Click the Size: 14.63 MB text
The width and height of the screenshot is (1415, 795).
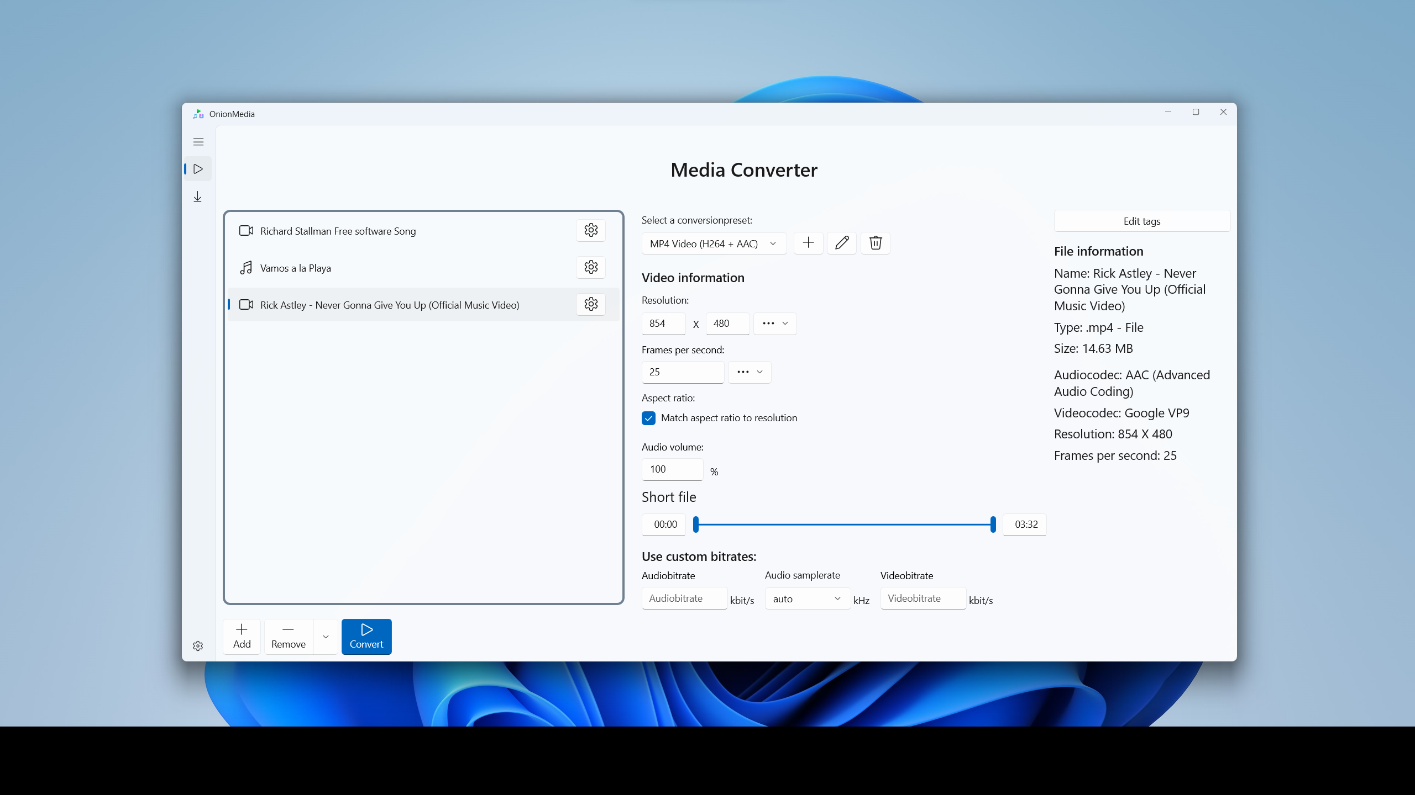coord(1093,348)
